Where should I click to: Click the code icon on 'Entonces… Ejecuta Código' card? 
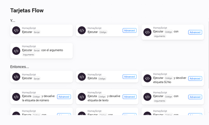coord(82,77)
